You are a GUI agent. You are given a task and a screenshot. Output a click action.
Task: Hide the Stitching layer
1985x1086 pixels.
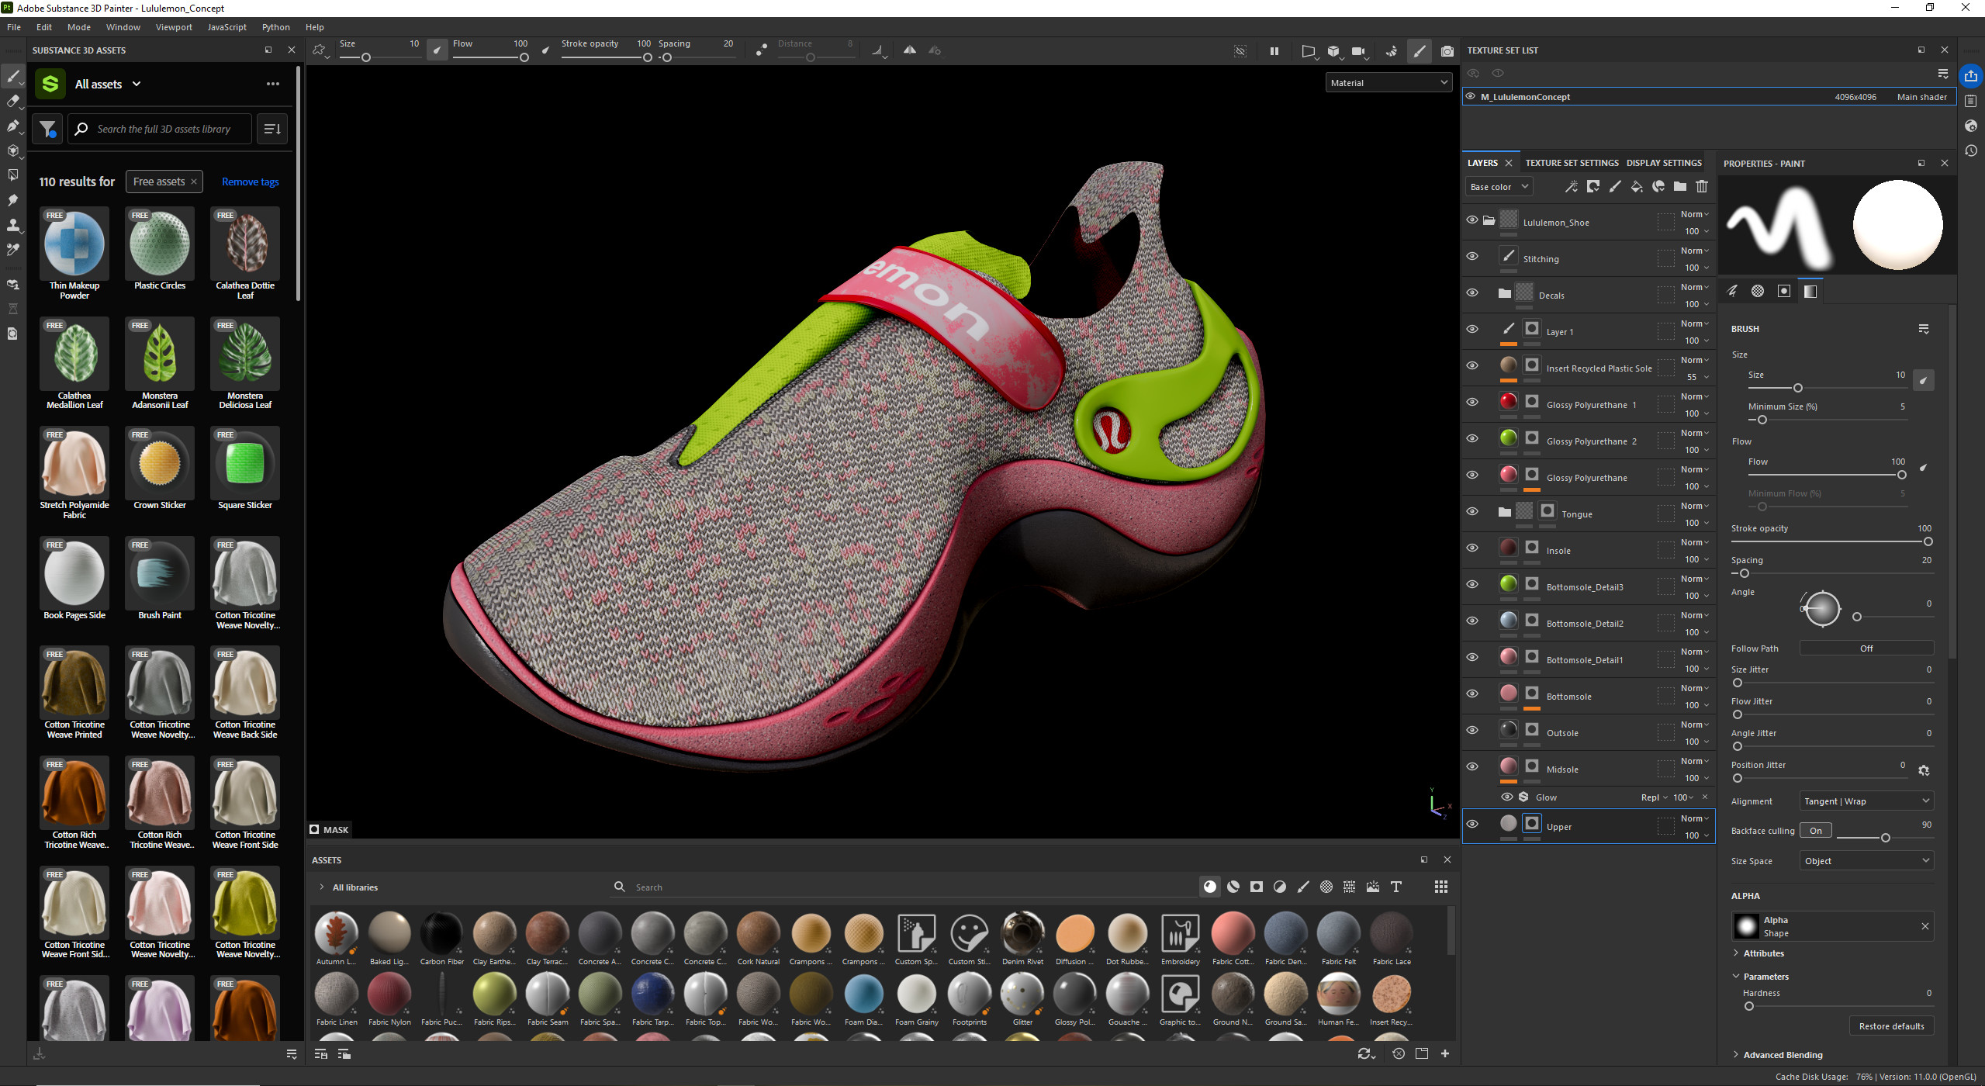(1471, 257)
